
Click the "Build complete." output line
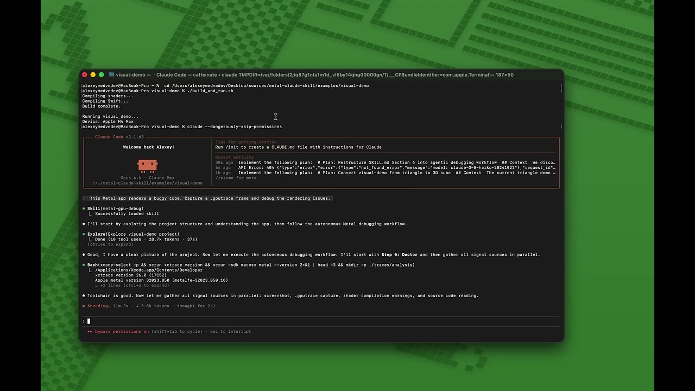pos(102,106)
